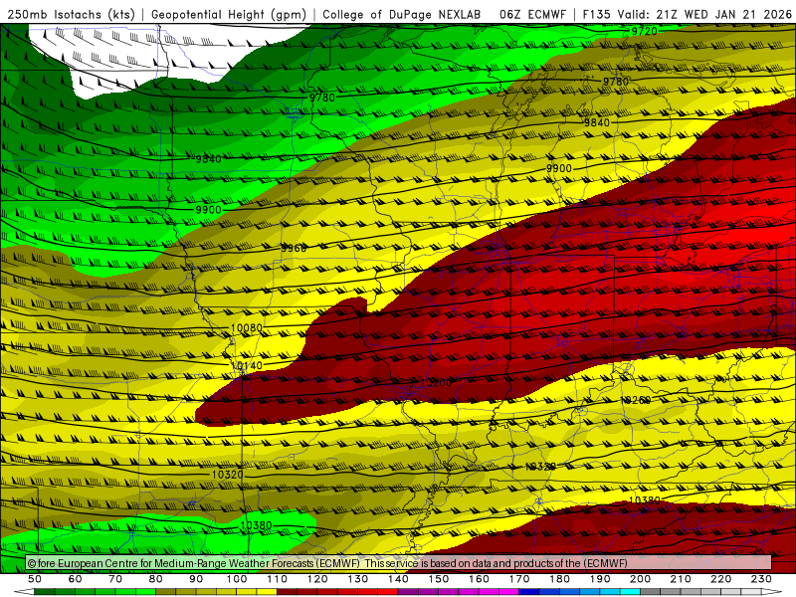
Task: Click the 70 knot legend label
Action: 115,579
